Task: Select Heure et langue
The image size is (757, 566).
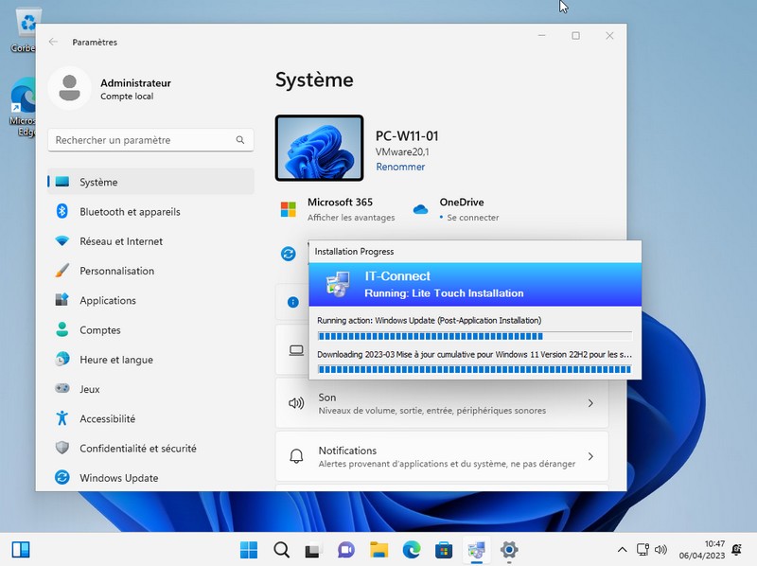Action: 150,360
